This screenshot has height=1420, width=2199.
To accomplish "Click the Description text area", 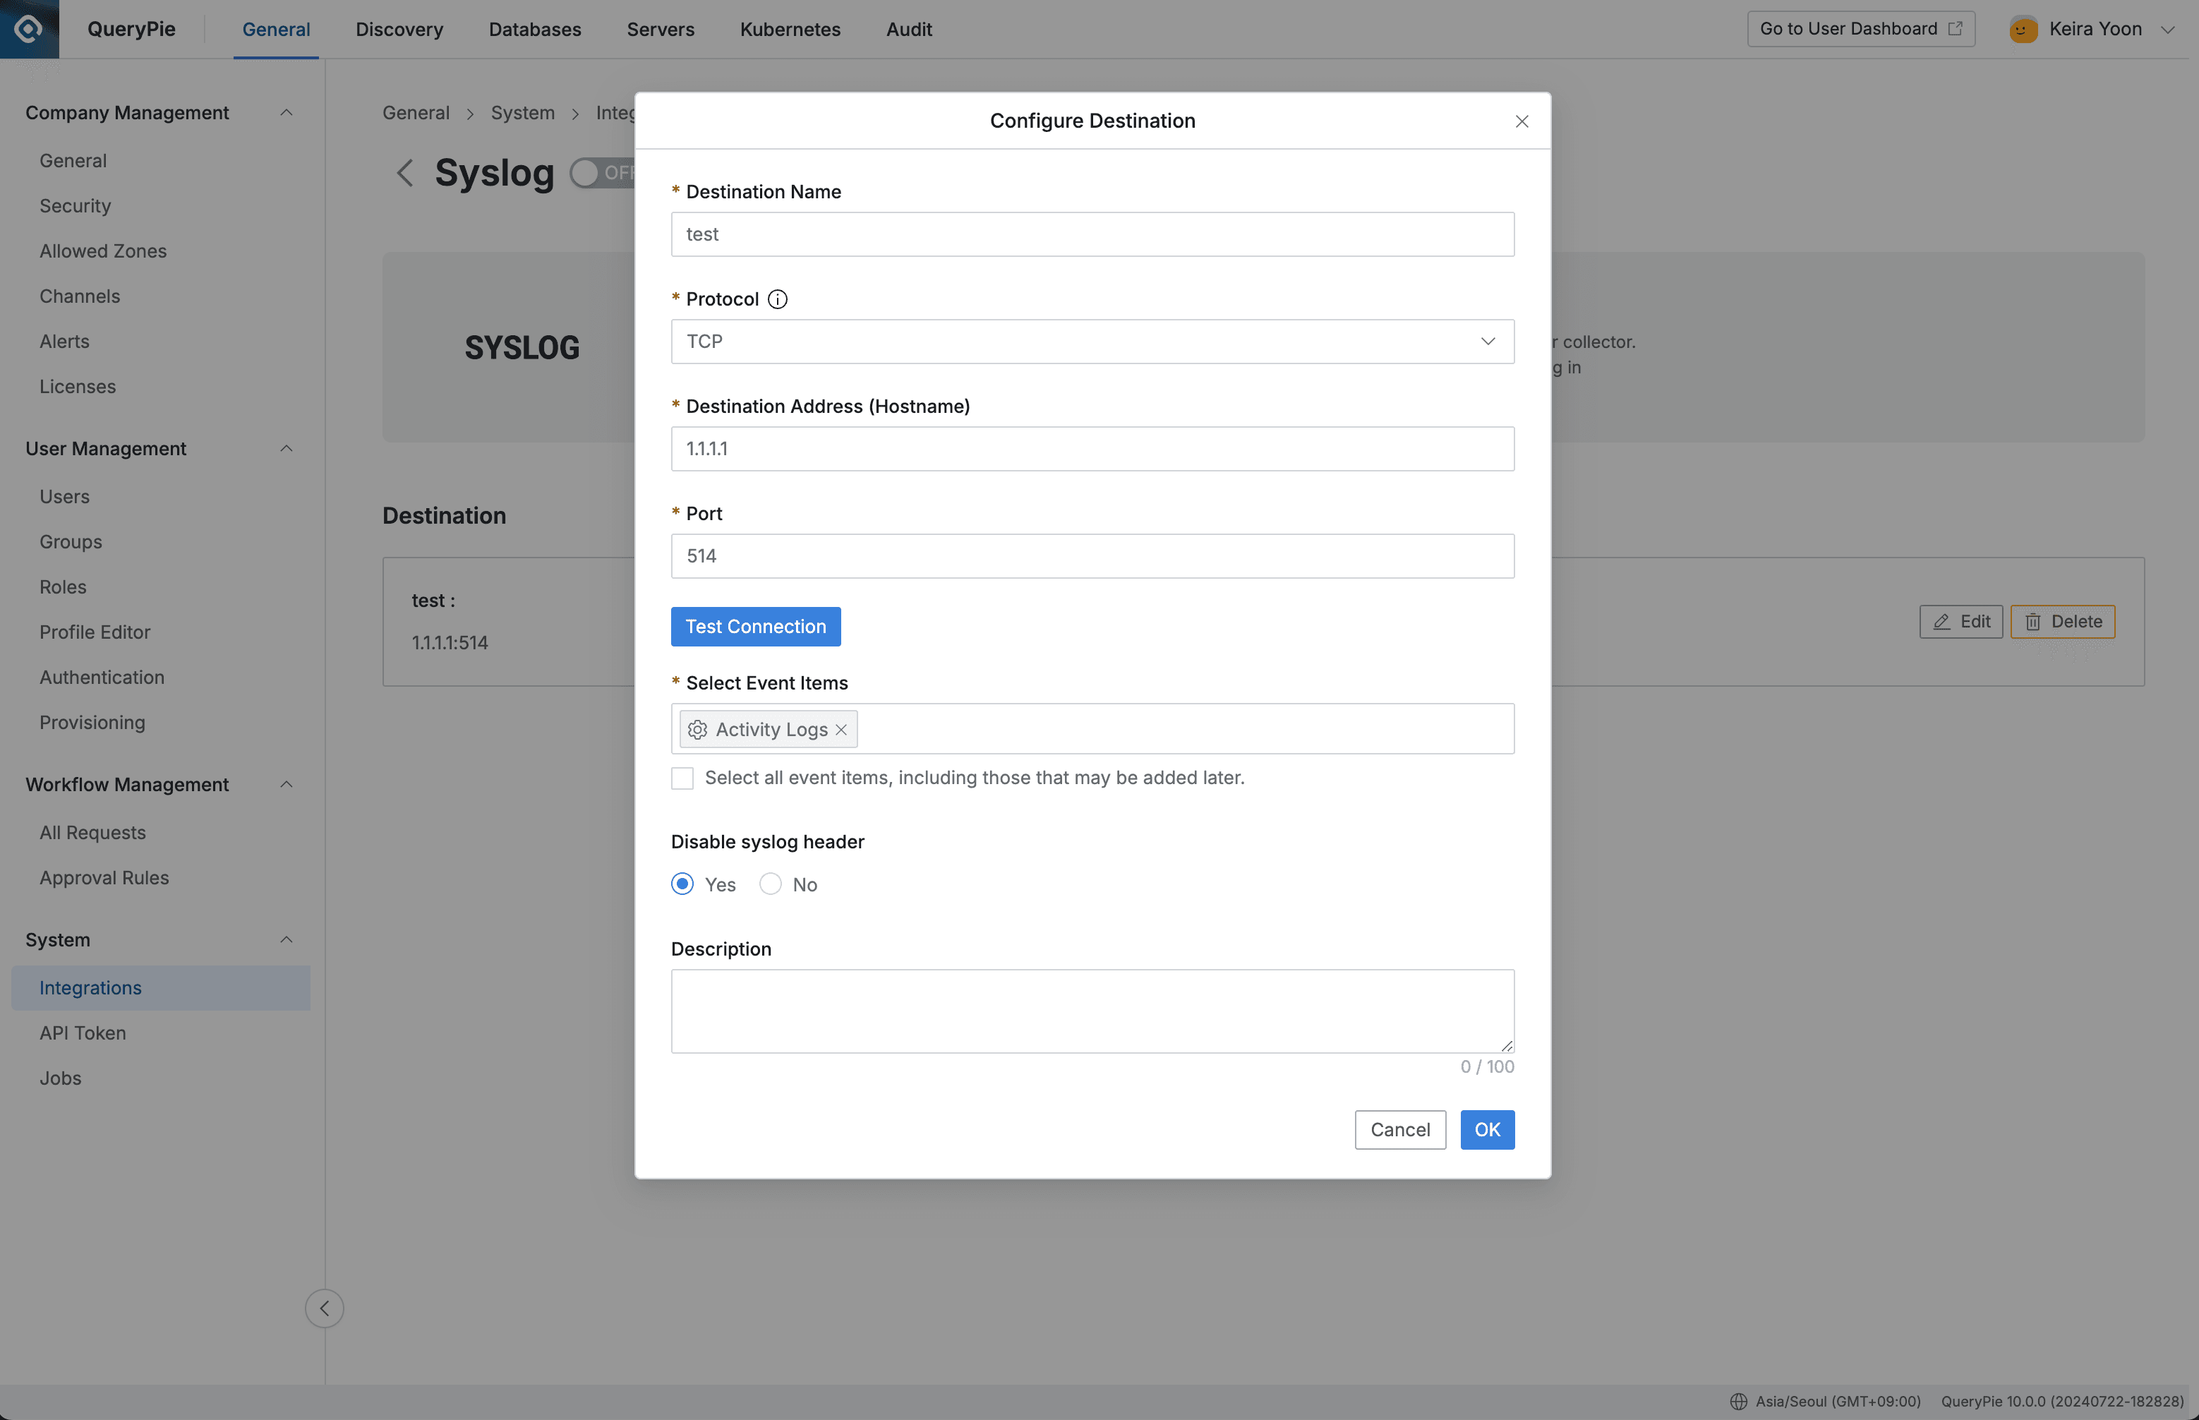I will point(1092,1011).
